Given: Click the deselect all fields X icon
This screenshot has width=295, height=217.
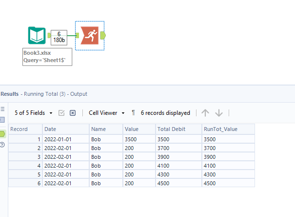Looking at the screenshot, I should [x=73, y=113].
